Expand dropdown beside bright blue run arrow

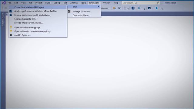click(x=160, y=8)
